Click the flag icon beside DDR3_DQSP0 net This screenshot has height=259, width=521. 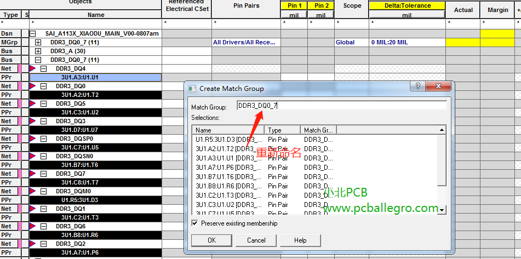32,139
